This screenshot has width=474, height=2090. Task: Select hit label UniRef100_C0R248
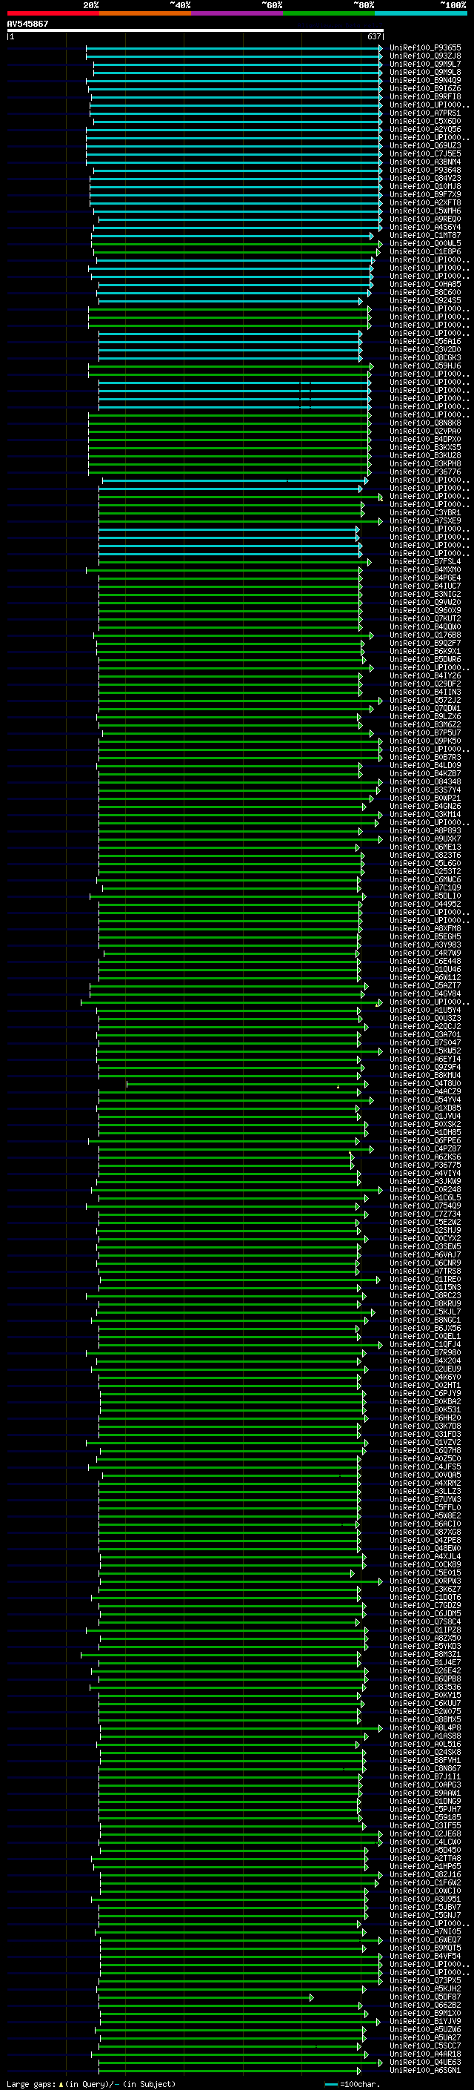[425, 1189]
